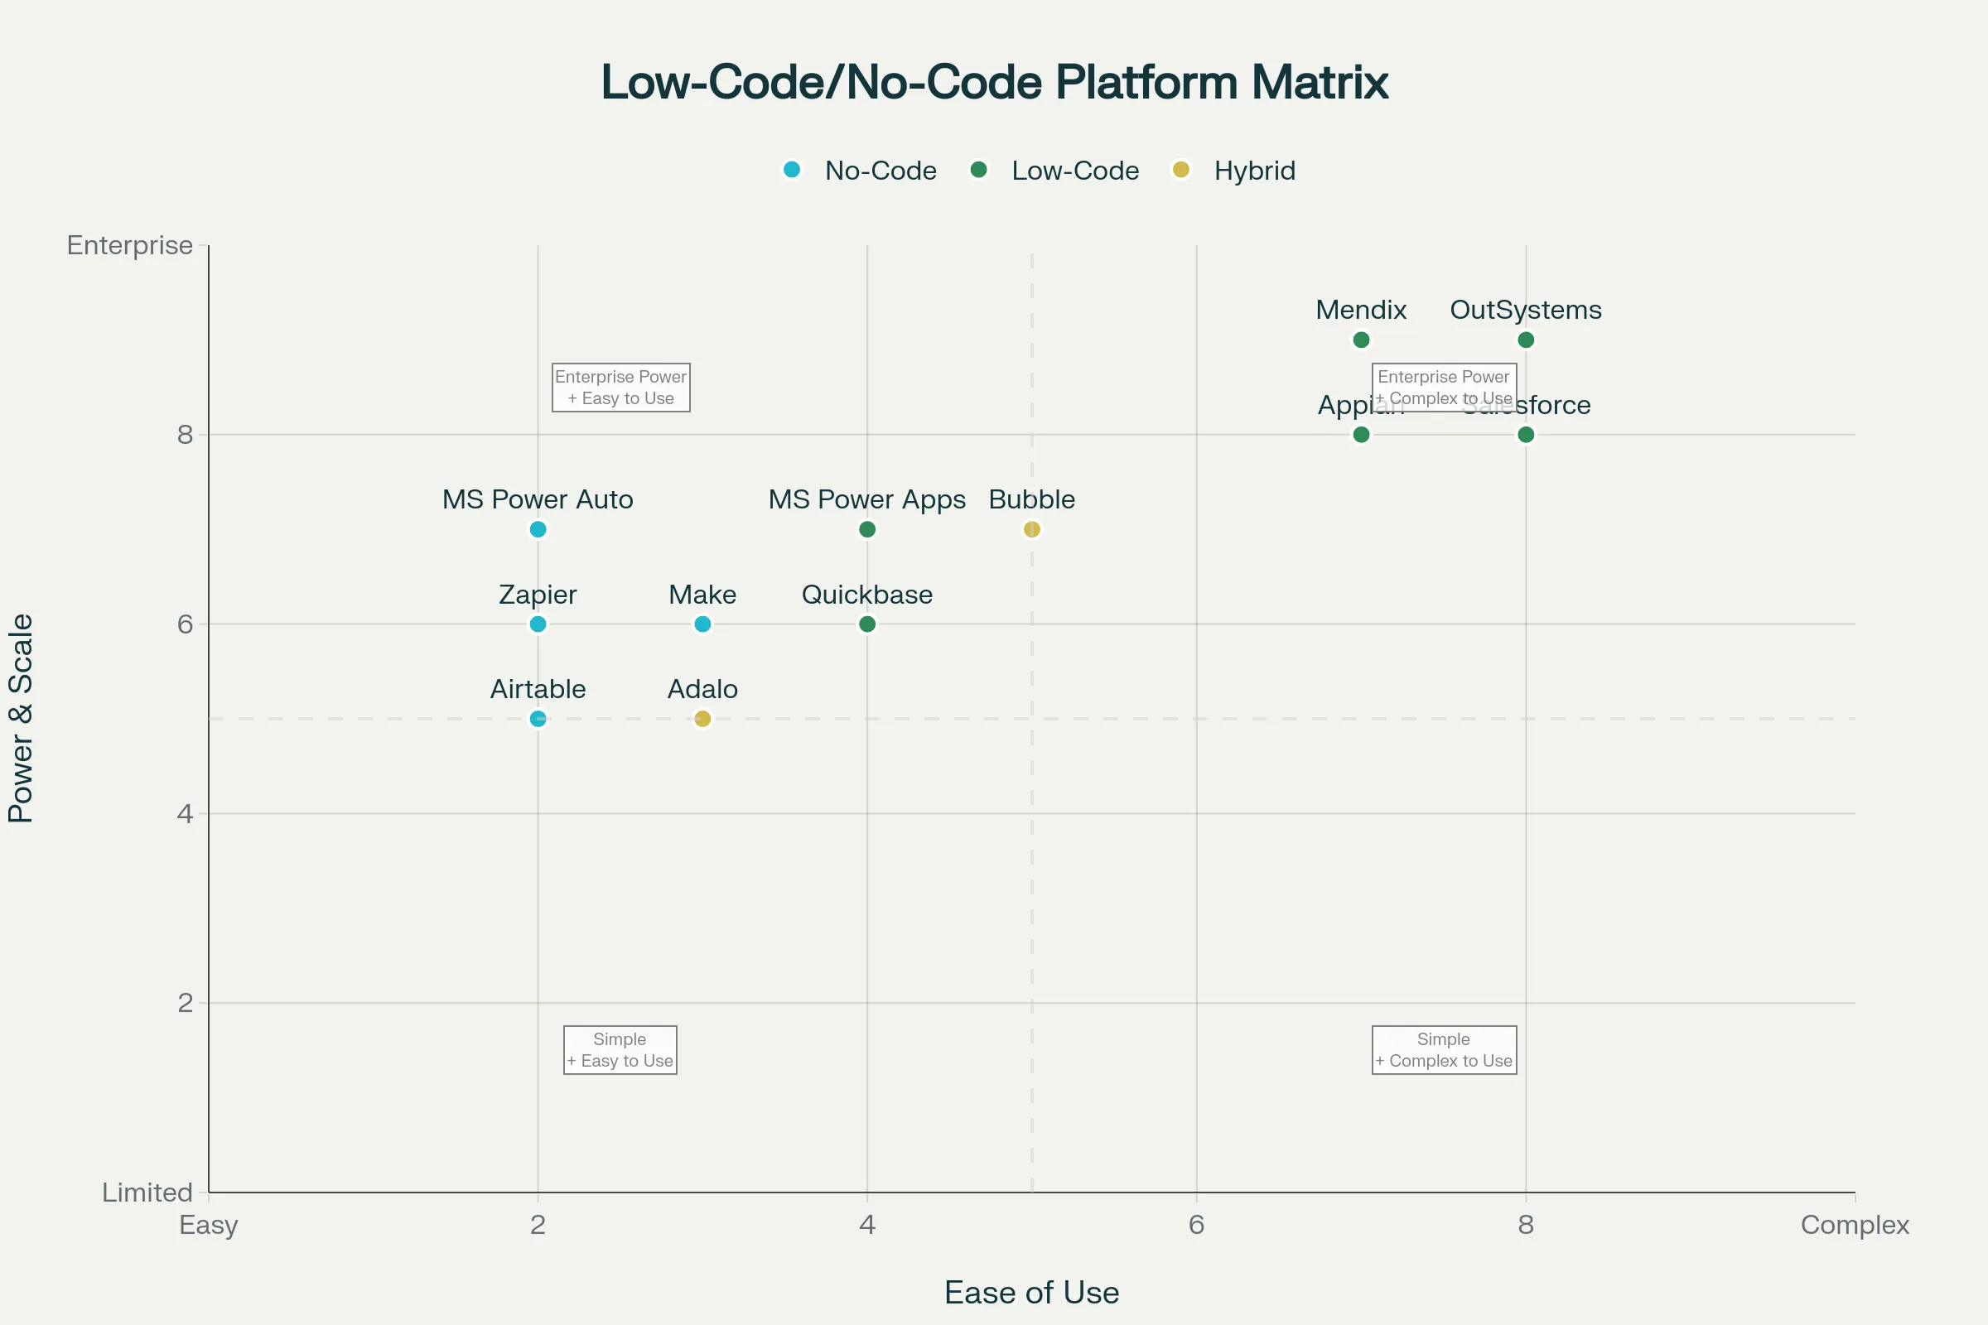The height and width of the screenshot is (1325, 1988).
Task: Click the Zapier marker
Action: (x=538, y=624)
